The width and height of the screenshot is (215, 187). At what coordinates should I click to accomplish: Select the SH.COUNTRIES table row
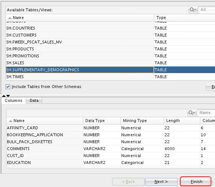(x=110, y=28)
